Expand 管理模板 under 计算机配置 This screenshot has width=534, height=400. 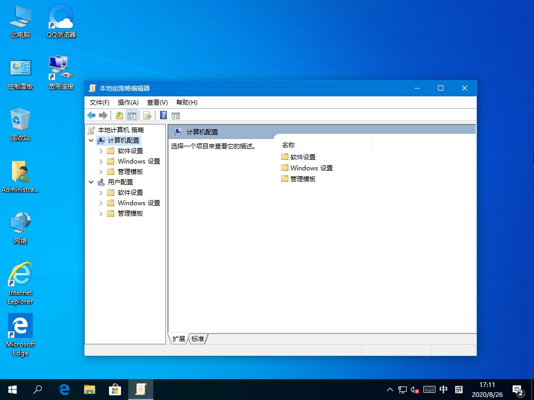(x=101, y=171)
